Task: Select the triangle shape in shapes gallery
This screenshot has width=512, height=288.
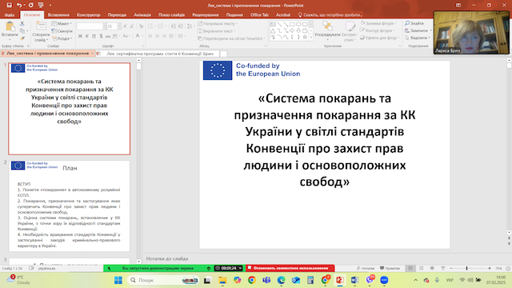Action: coord(273,30)
